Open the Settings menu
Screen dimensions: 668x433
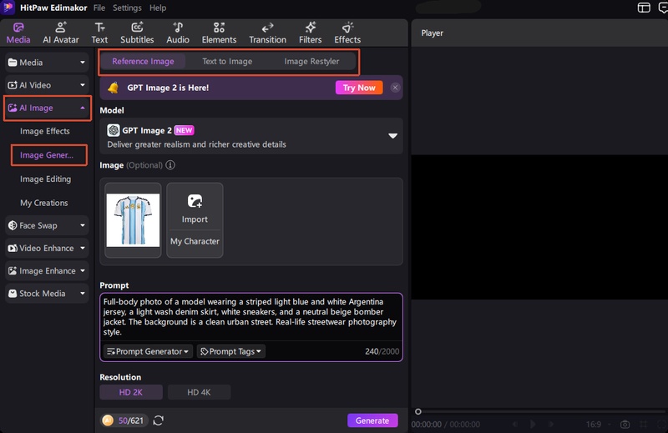tap(127, 8)
